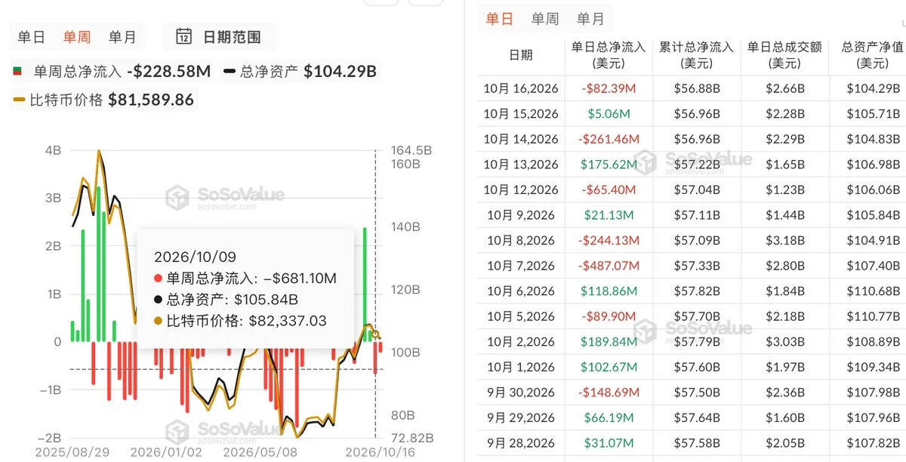The image size is (906, 462).
Task: Click the $3.18B trading volume cell
Action: click(785, 241)
